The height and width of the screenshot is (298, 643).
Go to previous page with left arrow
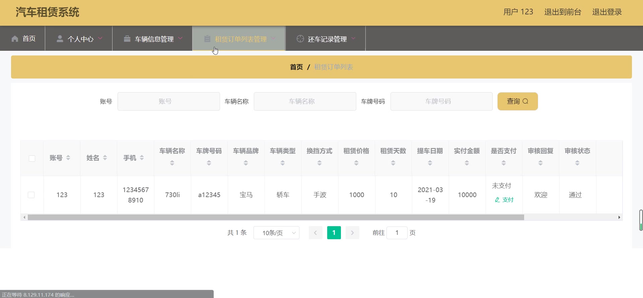point(315,233)
